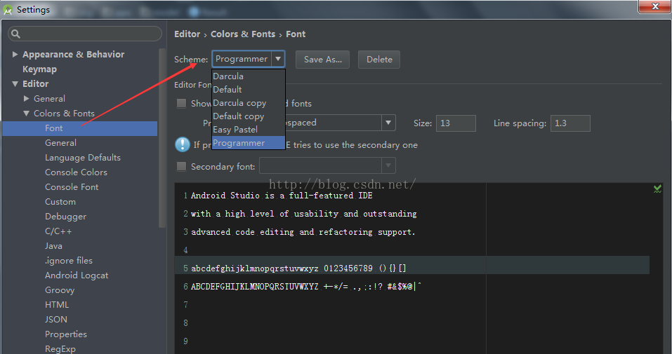The width and height of the screenshot is (672, 354).
Task: Open Groovy color settings
Action: 60,290
